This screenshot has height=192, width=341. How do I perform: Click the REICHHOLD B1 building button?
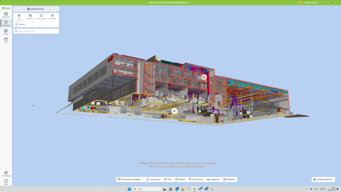36,9
